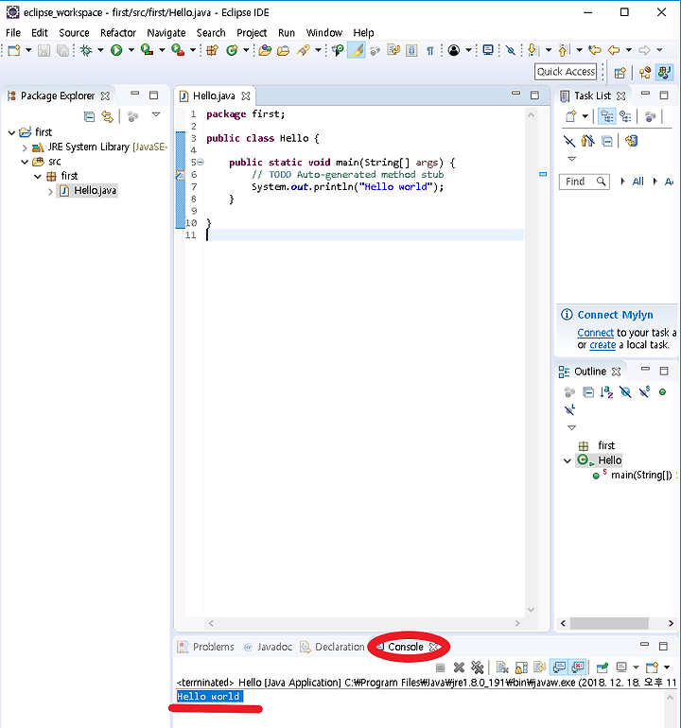Image resolution: width=681 pixels, height=728 pixels.
Task: Click the Remove All Terminated Launches console icon
Action: tap(477, 667)
